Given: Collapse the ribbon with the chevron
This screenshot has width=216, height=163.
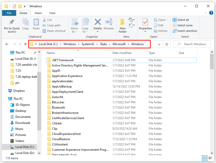Looking at the screenshot, I should (x=206, y=13).
